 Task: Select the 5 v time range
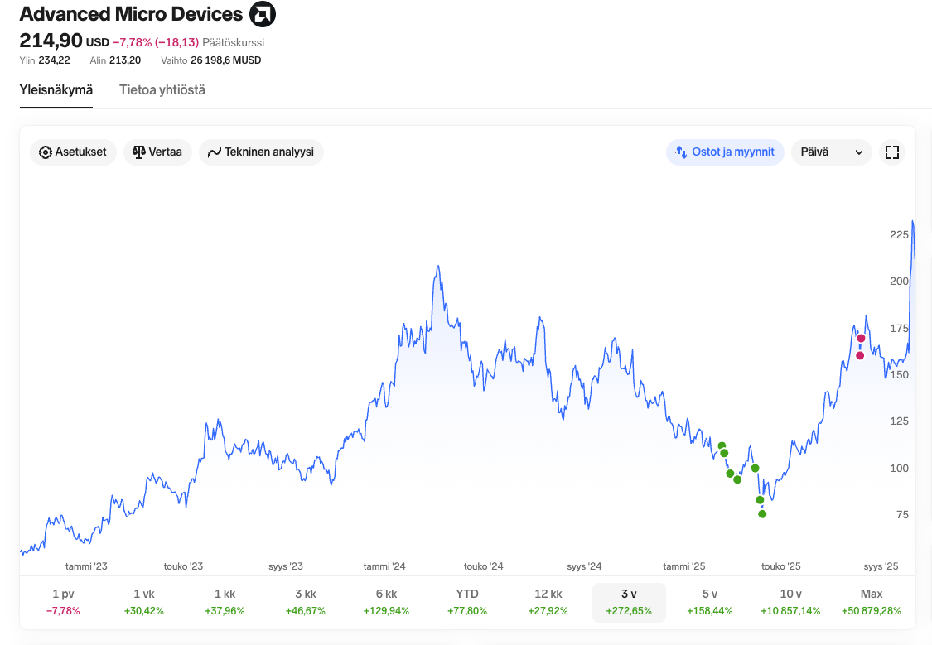(710, 602)
